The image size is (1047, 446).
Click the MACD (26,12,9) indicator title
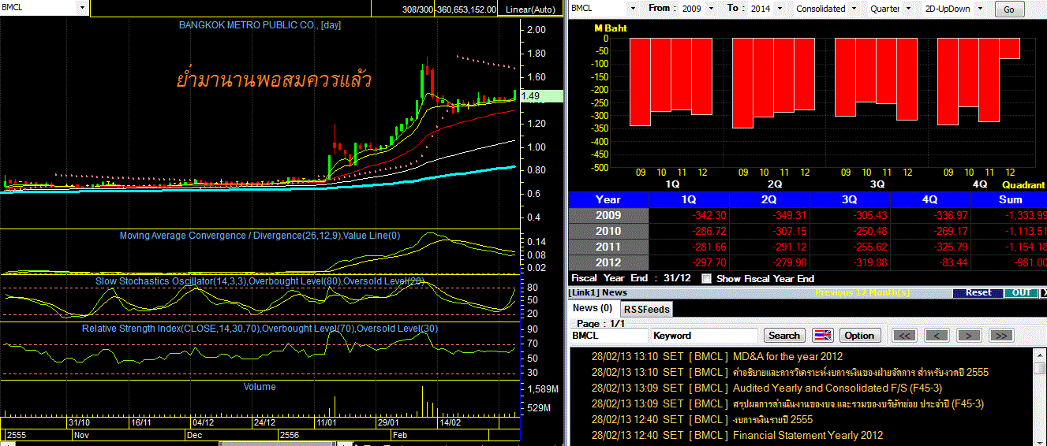260,236
